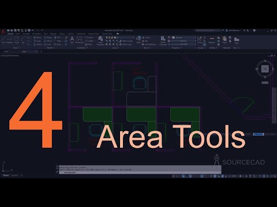Expand the Modify panel flyout
Image resolution: width=277 pixels, height=207 pixels.
coord(51,48)
